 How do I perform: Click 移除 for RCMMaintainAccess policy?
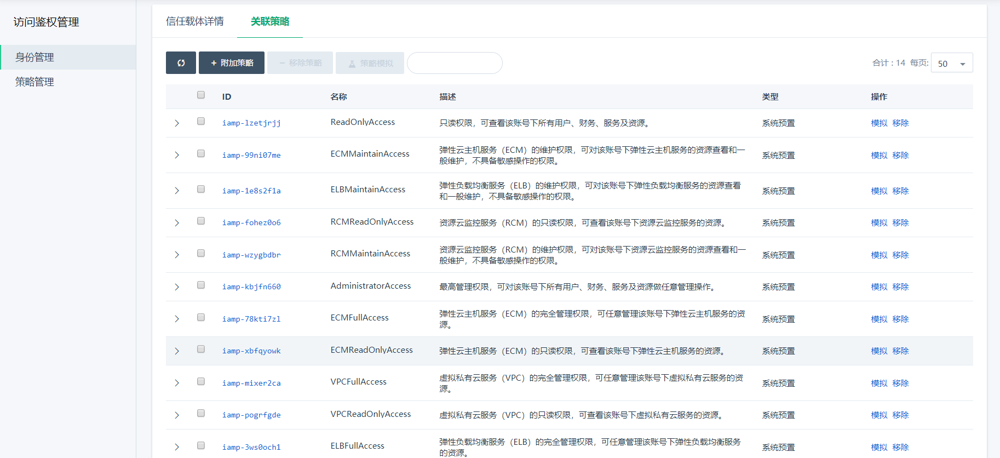tap(900, 255)
